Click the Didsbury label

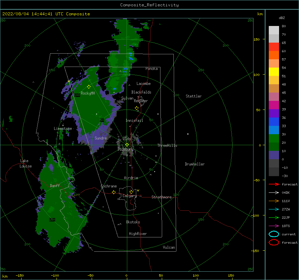click(125, 149)
